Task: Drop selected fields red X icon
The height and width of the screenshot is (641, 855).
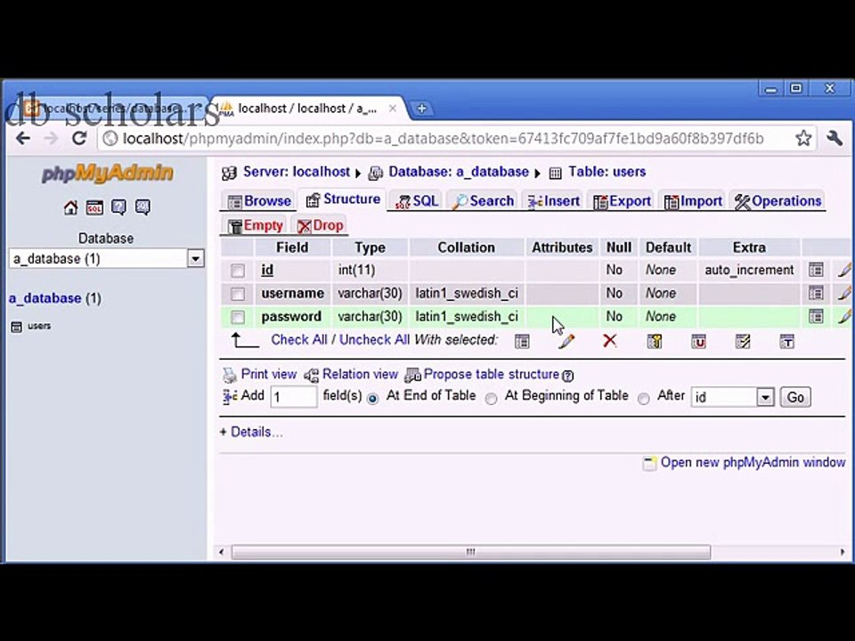Action: 610,341
